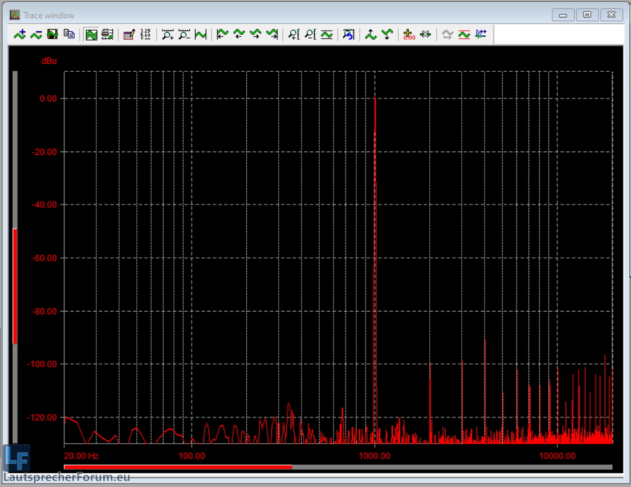Toggle the trace list checkmark view
This screenshot has width=631, height=487.
107,35
